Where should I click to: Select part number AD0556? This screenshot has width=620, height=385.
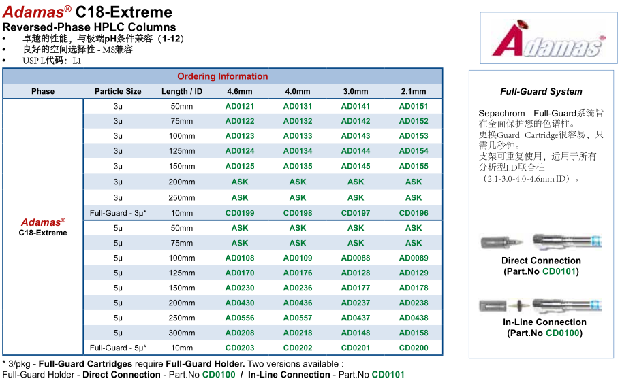tap(240, 318)
